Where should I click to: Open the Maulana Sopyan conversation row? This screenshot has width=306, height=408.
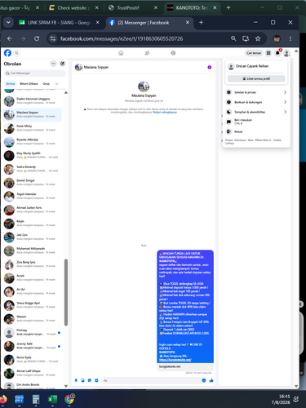[x=33, y=114]
